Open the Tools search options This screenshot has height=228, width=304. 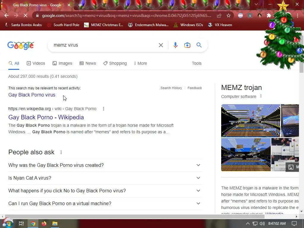click(197, 64)
